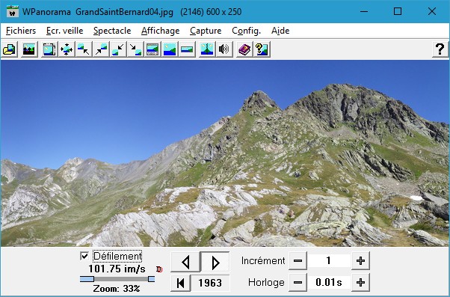450x297 pixels.
Task: Open the purple help book icon
Action: [244, 49]
